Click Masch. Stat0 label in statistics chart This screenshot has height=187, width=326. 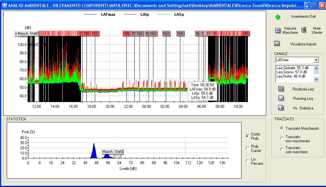(113, 152)
